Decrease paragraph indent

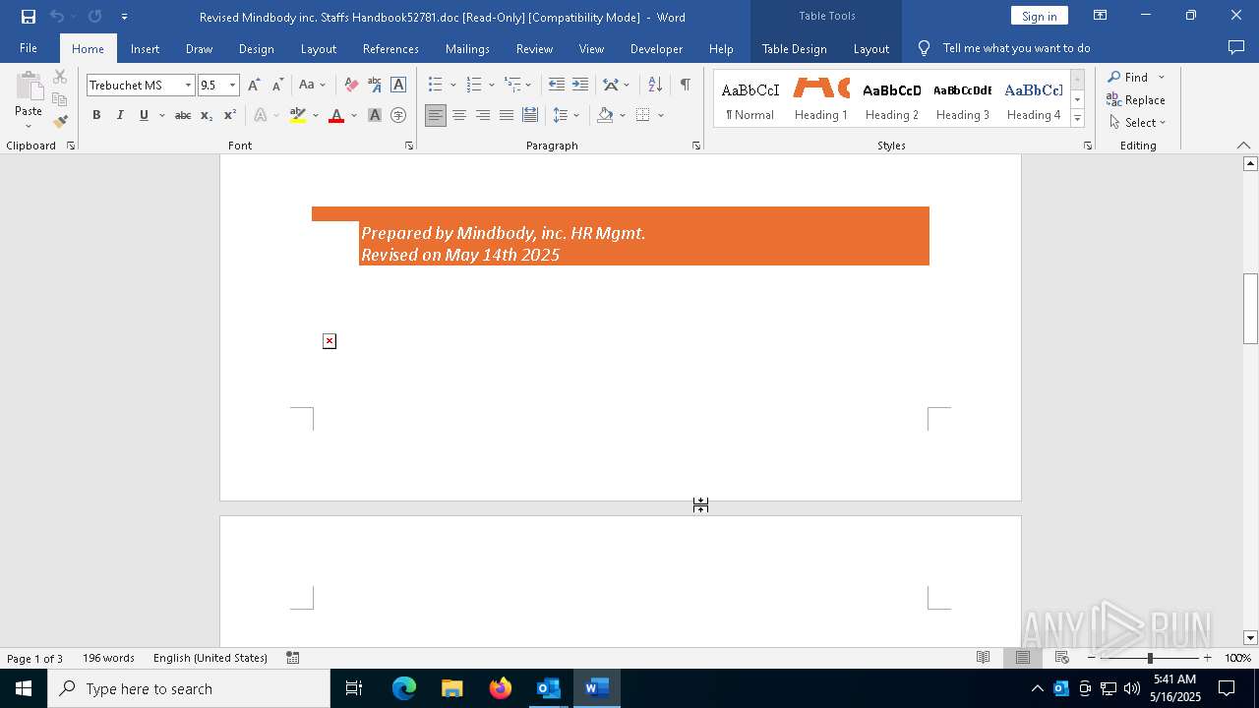[x=557, y=86]
